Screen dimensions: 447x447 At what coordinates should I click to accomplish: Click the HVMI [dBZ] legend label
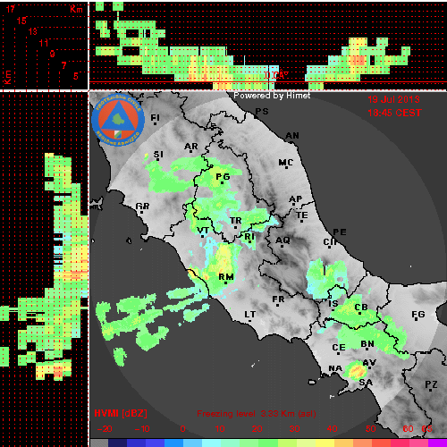pyautogui.click(x=121, y=413)
